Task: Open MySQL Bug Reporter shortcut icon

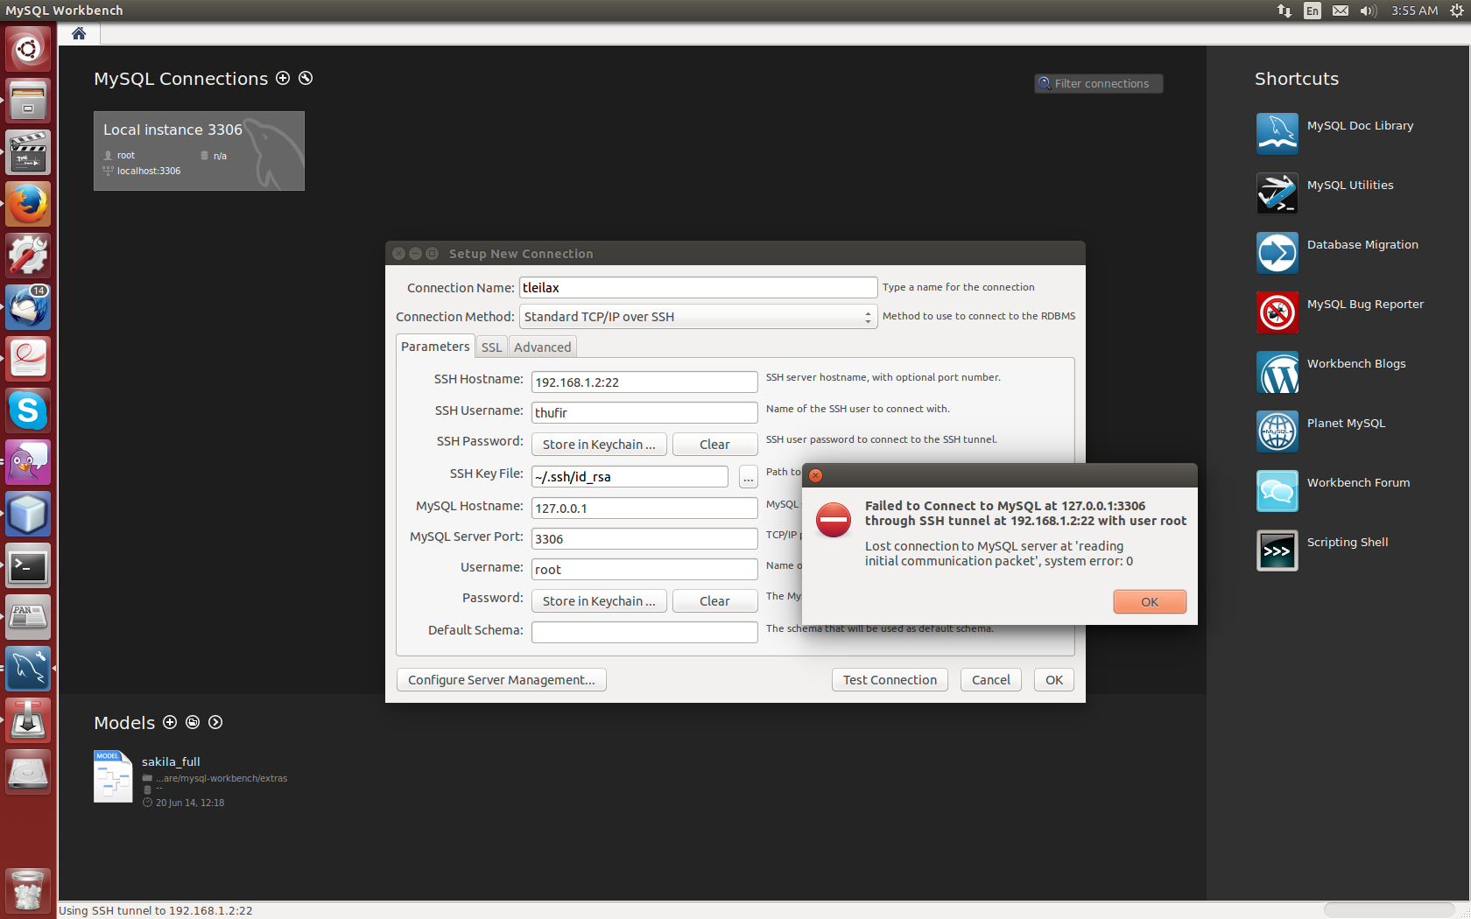Action: tap(1277, 312)
